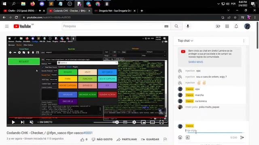Enable theater mode
The height and width of the screenshot is (145, 259).
tap(152, 122)
